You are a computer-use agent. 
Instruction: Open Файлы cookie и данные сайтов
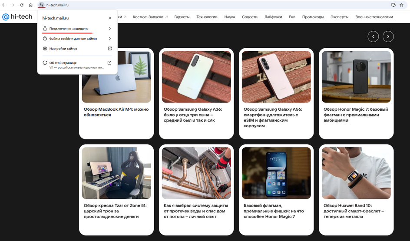(x=77, y=38)
